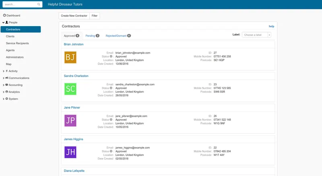Screen dimensions: 322x176
Task: Click postcode SE1 6QP
Action: [219, 60]
